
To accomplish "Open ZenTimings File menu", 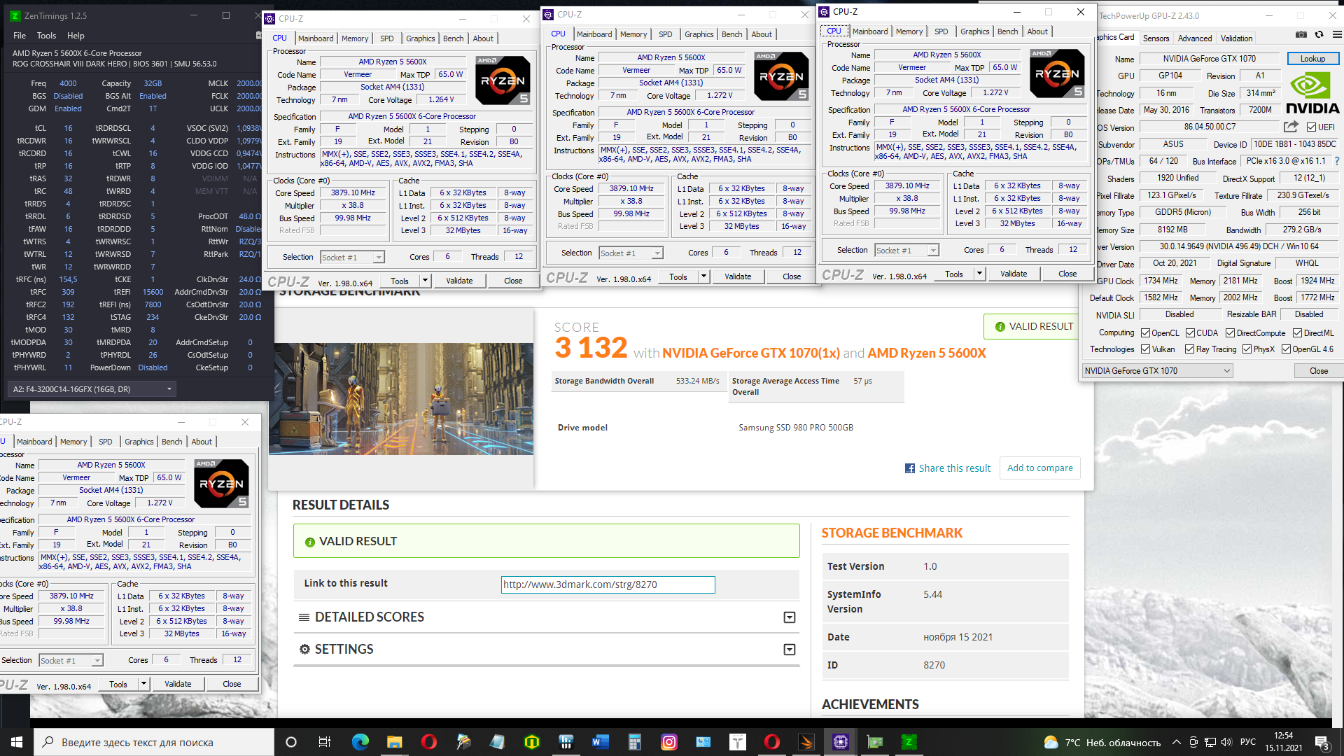I will pos(20,36).
